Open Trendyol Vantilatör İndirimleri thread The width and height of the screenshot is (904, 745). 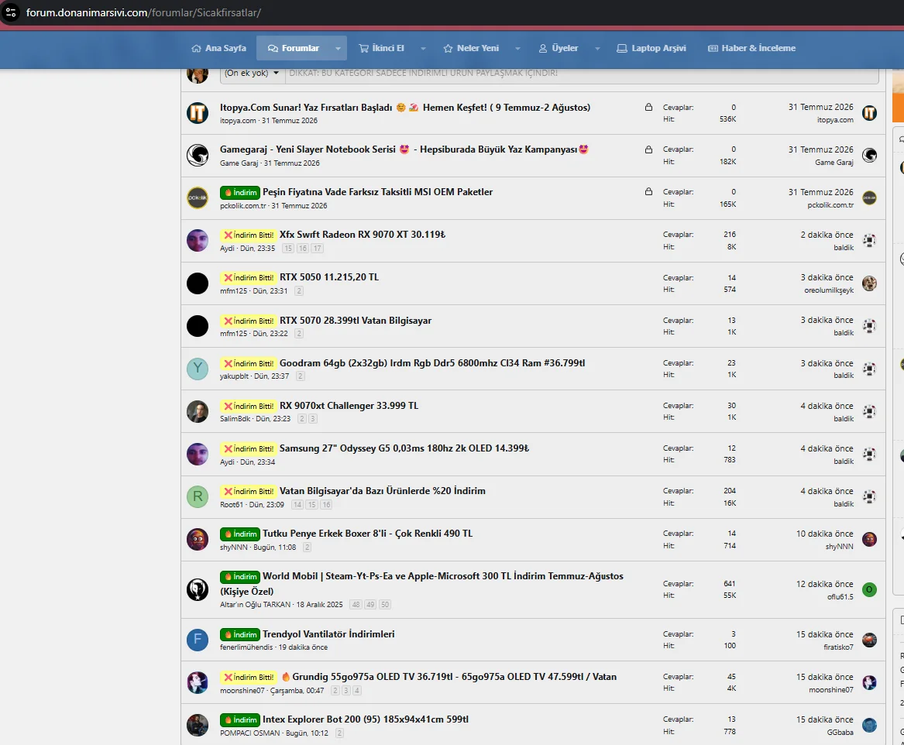tap(328, 634)
